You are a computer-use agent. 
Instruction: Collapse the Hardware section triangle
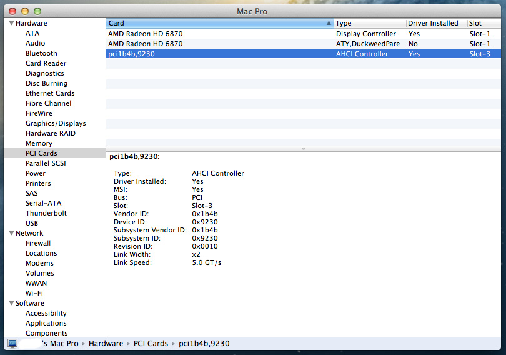coord(12,23)
